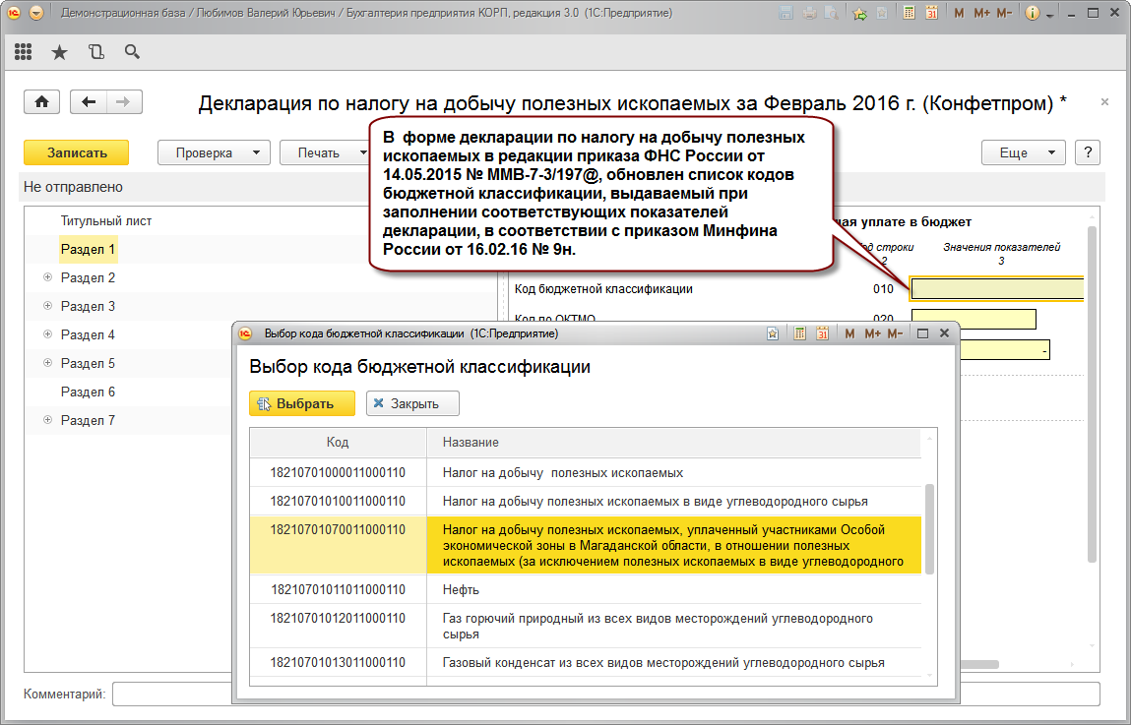Open the Еще dropdown menu
This screenshot has width=1131, height=725.
pyautogui.click(x=1023, y=152)
